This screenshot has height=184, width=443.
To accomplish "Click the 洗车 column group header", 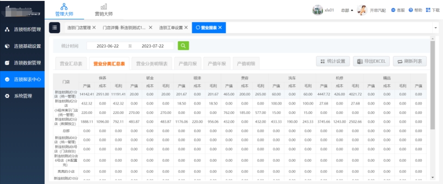I will (292, 78).
